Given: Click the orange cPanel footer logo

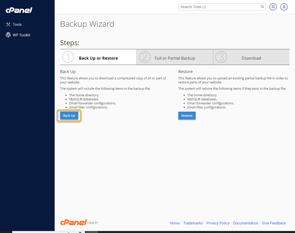Looking at the screenshot, I should (74, 222).
